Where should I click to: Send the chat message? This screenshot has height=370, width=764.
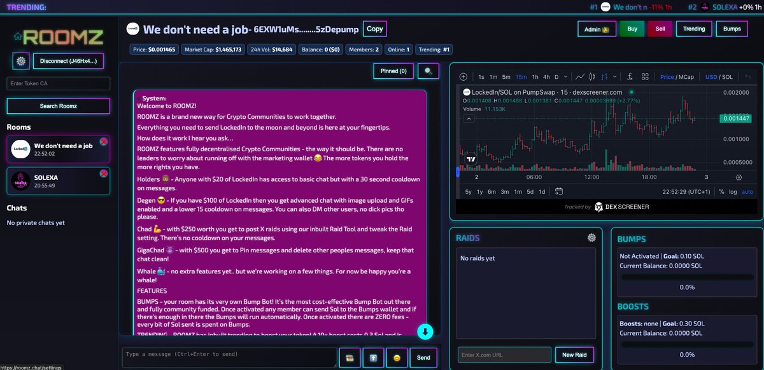423,358
